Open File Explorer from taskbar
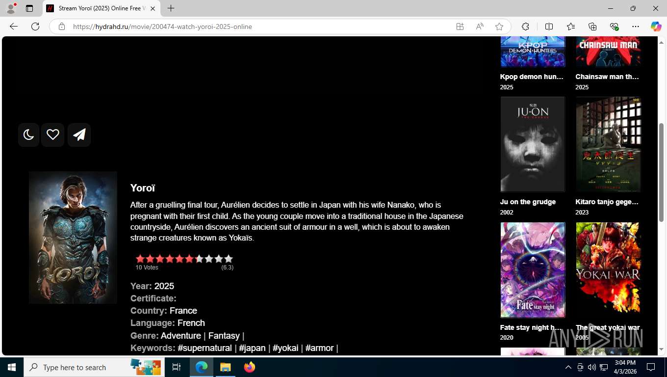Image resolution: width=667 pixels, height=377 pixels. coord(225,367)
